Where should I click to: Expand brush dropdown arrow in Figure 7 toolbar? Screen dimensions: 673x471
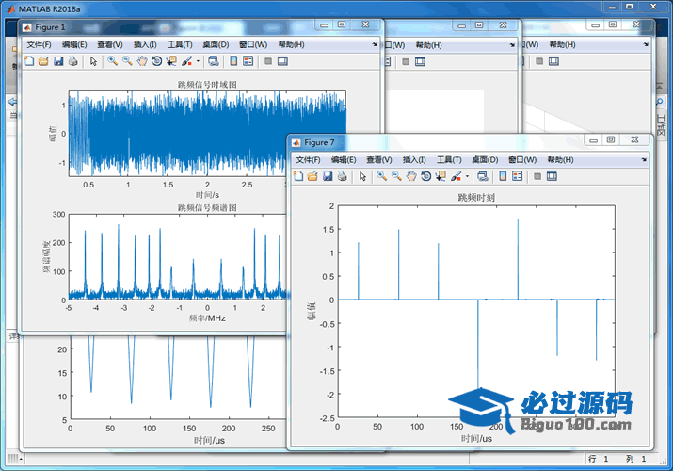[x=467, y=176]
